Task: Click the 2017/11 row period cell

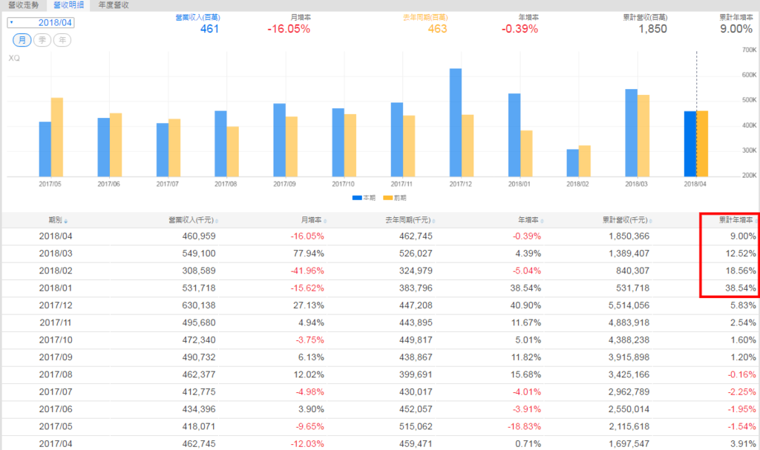Action: tap(55, 322)
